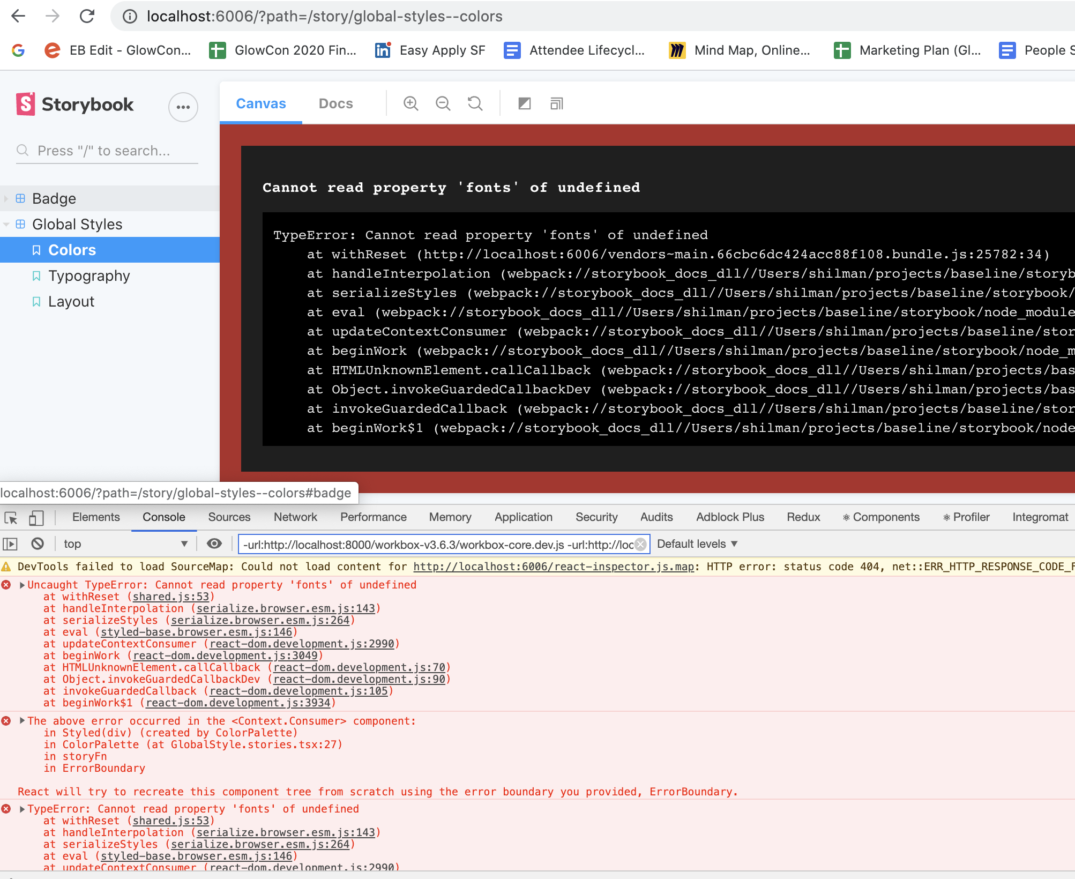This screenshot has height=879, width=1075.
Task: Reset the Canvas zoom level
Action: (475, 103)
